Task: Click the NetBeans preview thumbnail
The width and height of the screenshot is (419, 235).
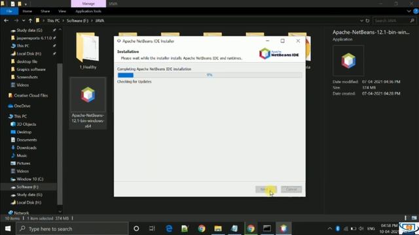Action: coord(348,61)
